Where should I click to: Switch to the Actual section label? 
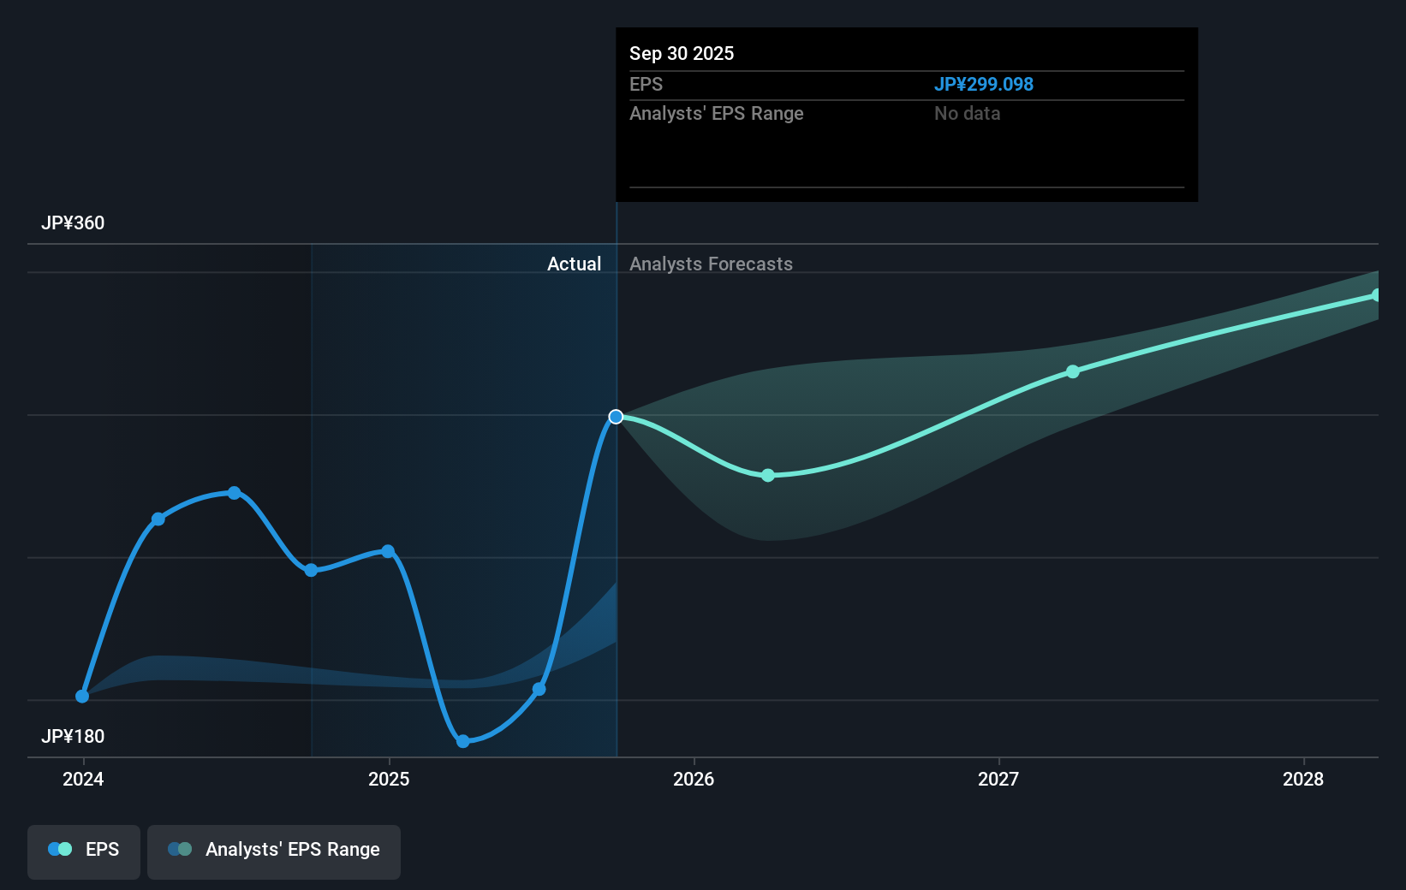(x=574, y=264)
